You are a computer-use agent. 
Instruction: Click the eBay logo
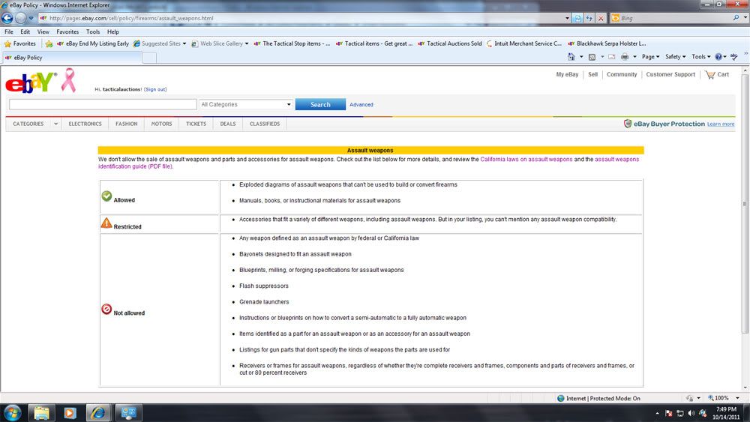tap(31, 82)
